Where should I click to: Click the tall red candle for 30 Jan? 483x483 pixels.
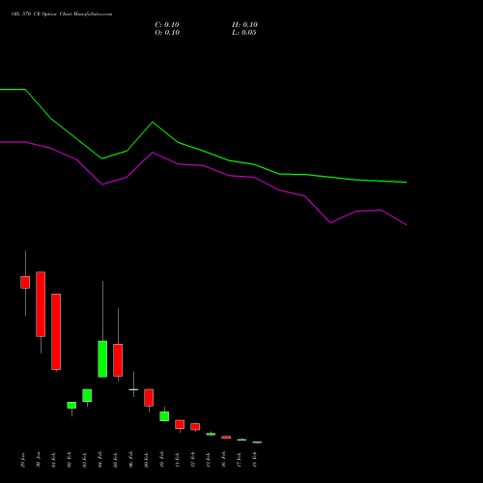coord(41,304)
